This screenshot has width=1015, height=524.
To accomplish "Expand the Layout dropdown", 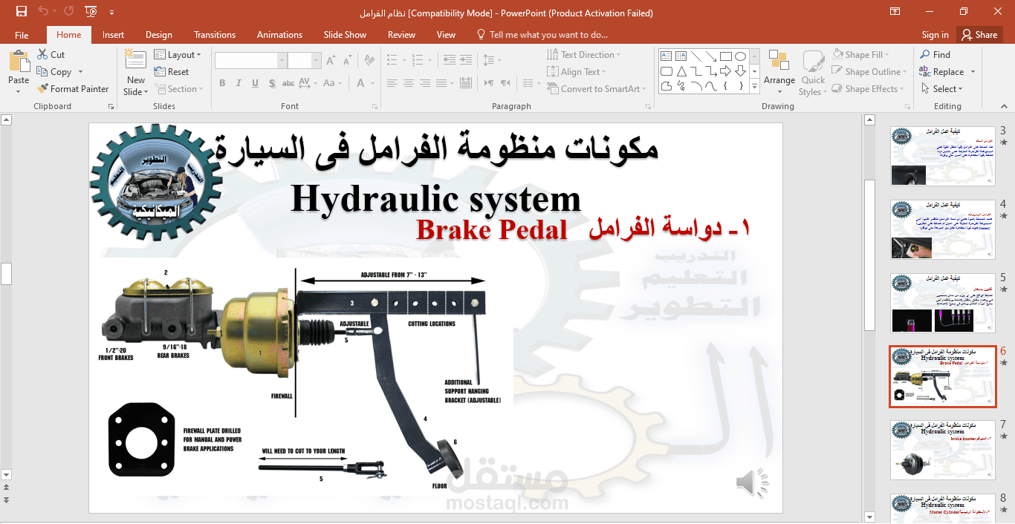I will coord(178,55).
